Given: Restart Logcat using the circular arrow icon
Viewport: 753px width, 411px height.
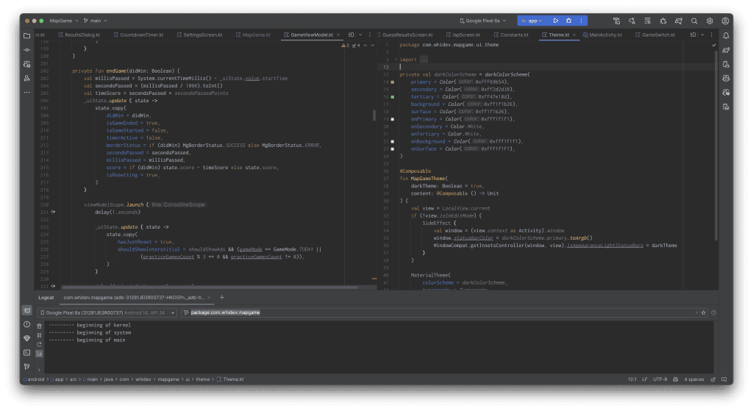Looking at the screenshot, I should tap(40, 345).
